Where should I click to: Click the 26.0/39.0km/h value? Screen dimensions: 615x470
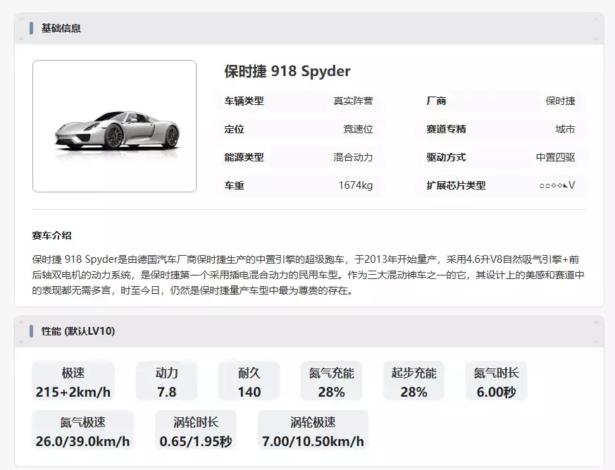(x=82, y=441)
